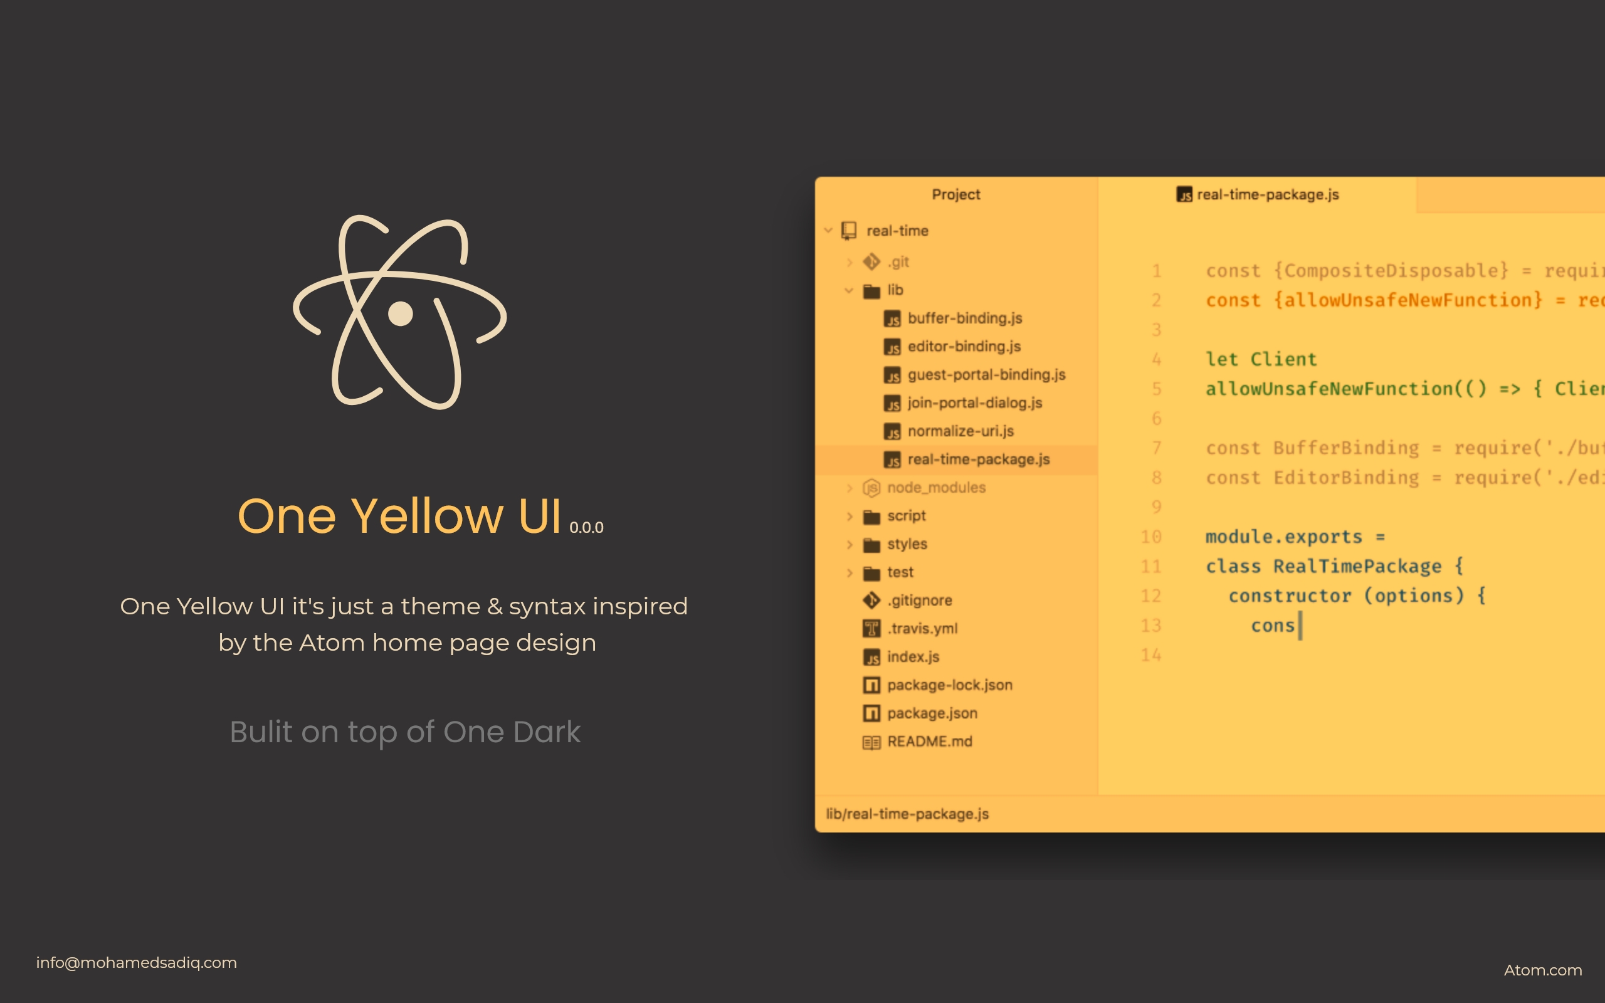Open guest-portal-binding.js file
1605x1003 pixels.
point(987,375)
